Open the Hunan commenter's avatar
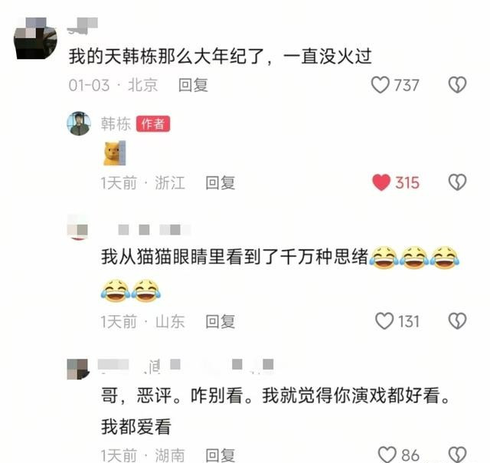The width and height of the screenshot is (490, 463). tap(78, 369)
